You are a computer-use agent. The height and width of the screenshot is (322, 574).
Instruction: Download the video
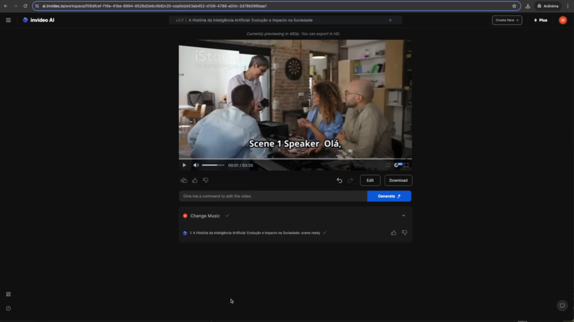398,181
